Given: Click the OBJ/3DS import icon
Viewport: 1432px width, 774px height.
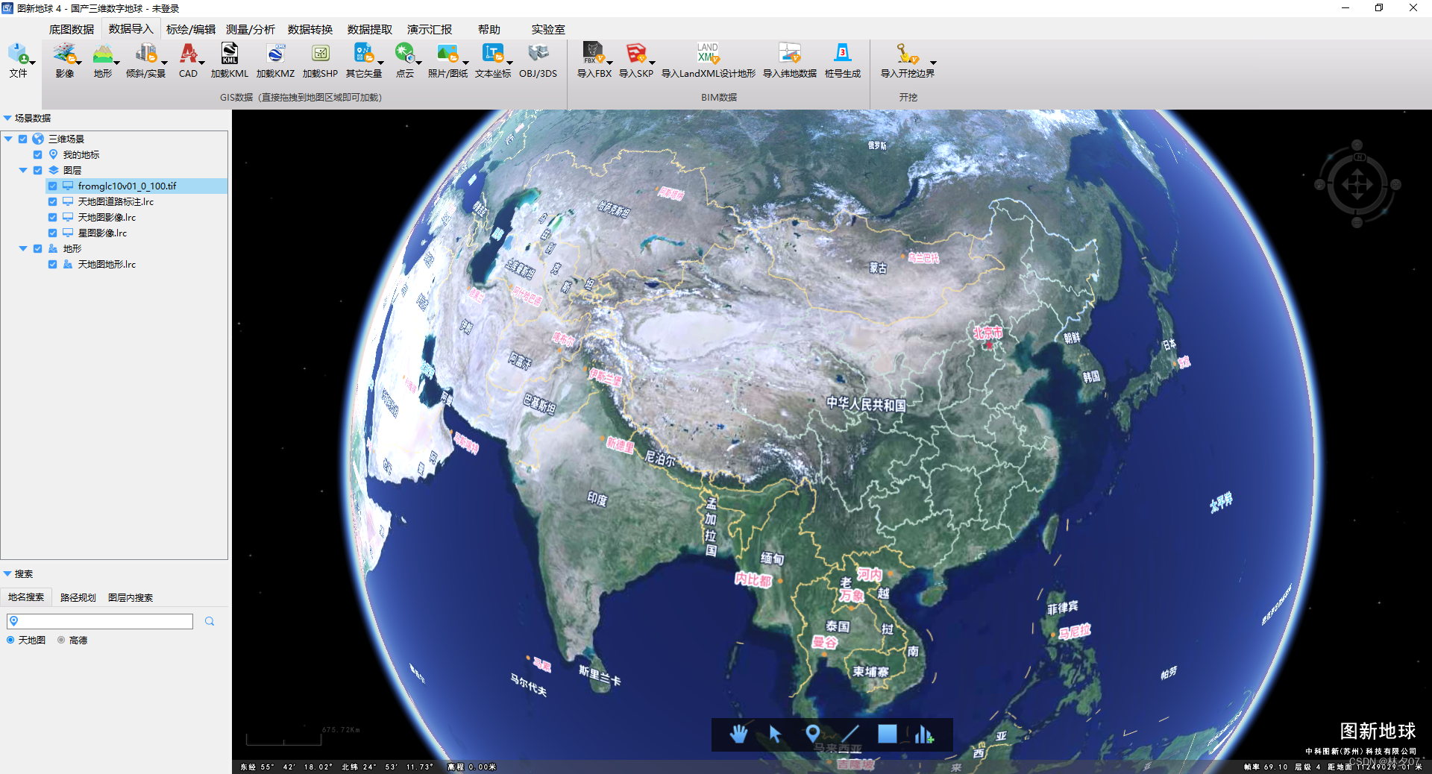Looking at the screenshot, I should point(538,54).
